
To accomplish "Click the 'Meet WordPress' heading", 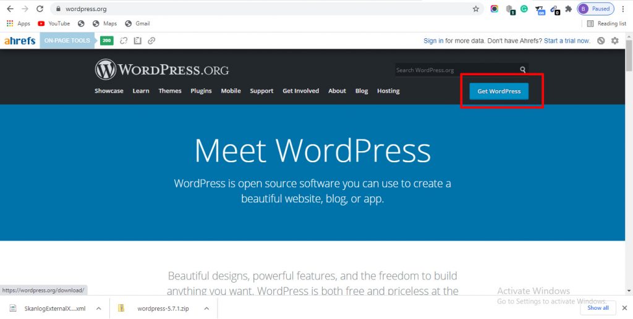I will [312, 151].
